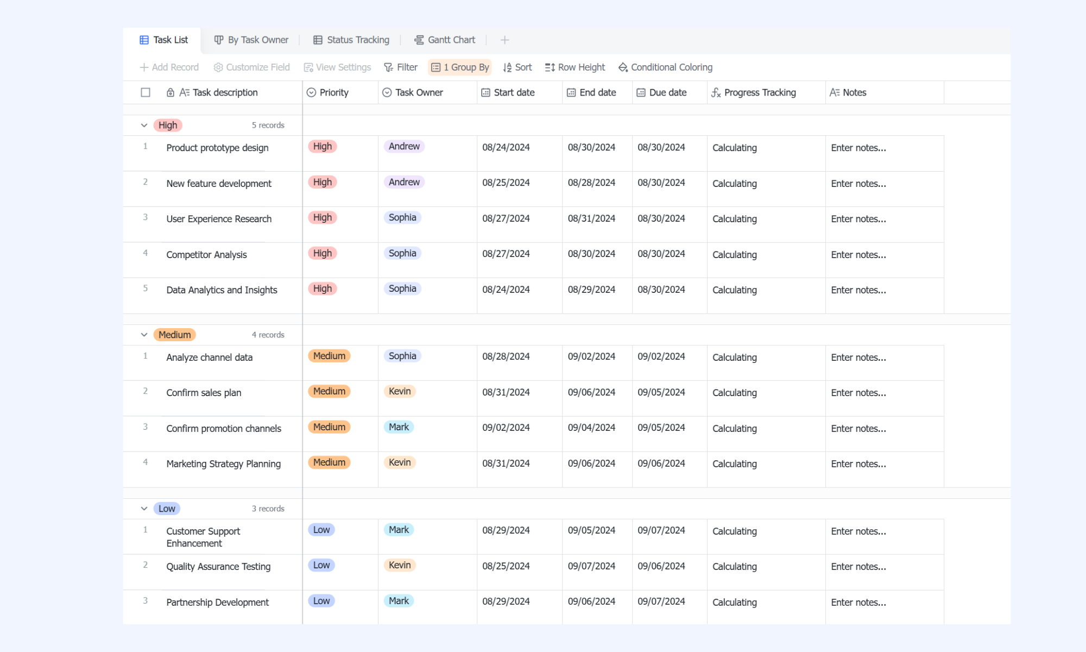Click the Add Record button

[x=169, y=67]
